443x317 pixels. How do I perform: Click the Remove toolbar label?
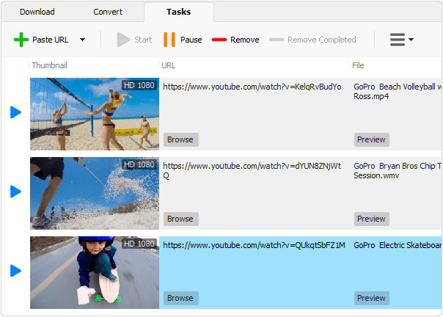245,40
